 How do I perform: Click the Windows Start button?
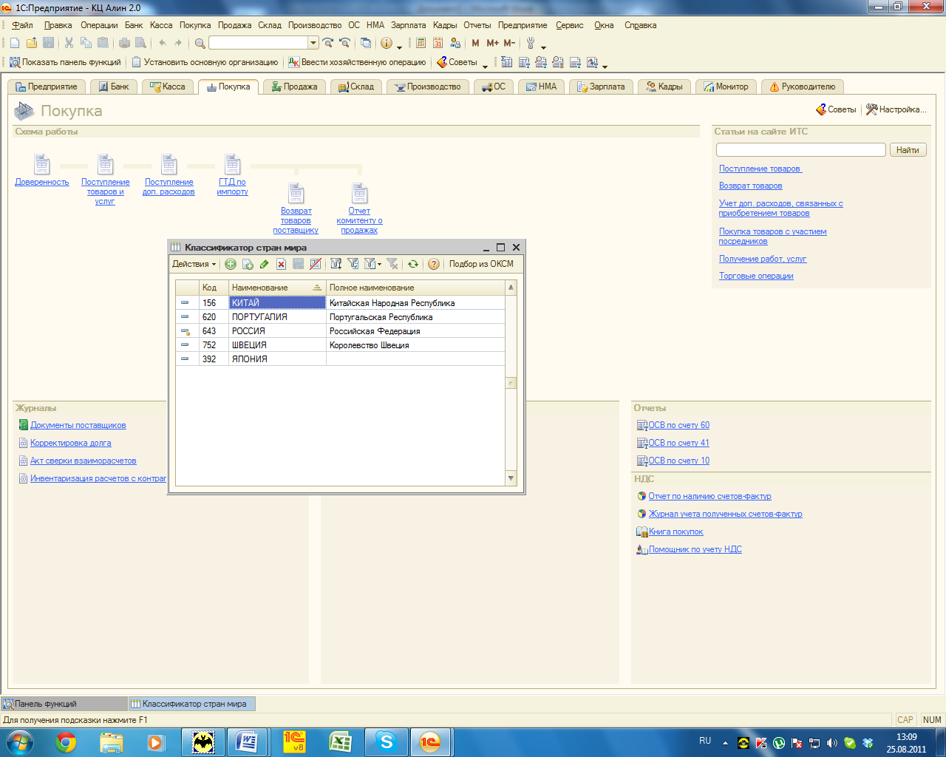pos(19,741)
